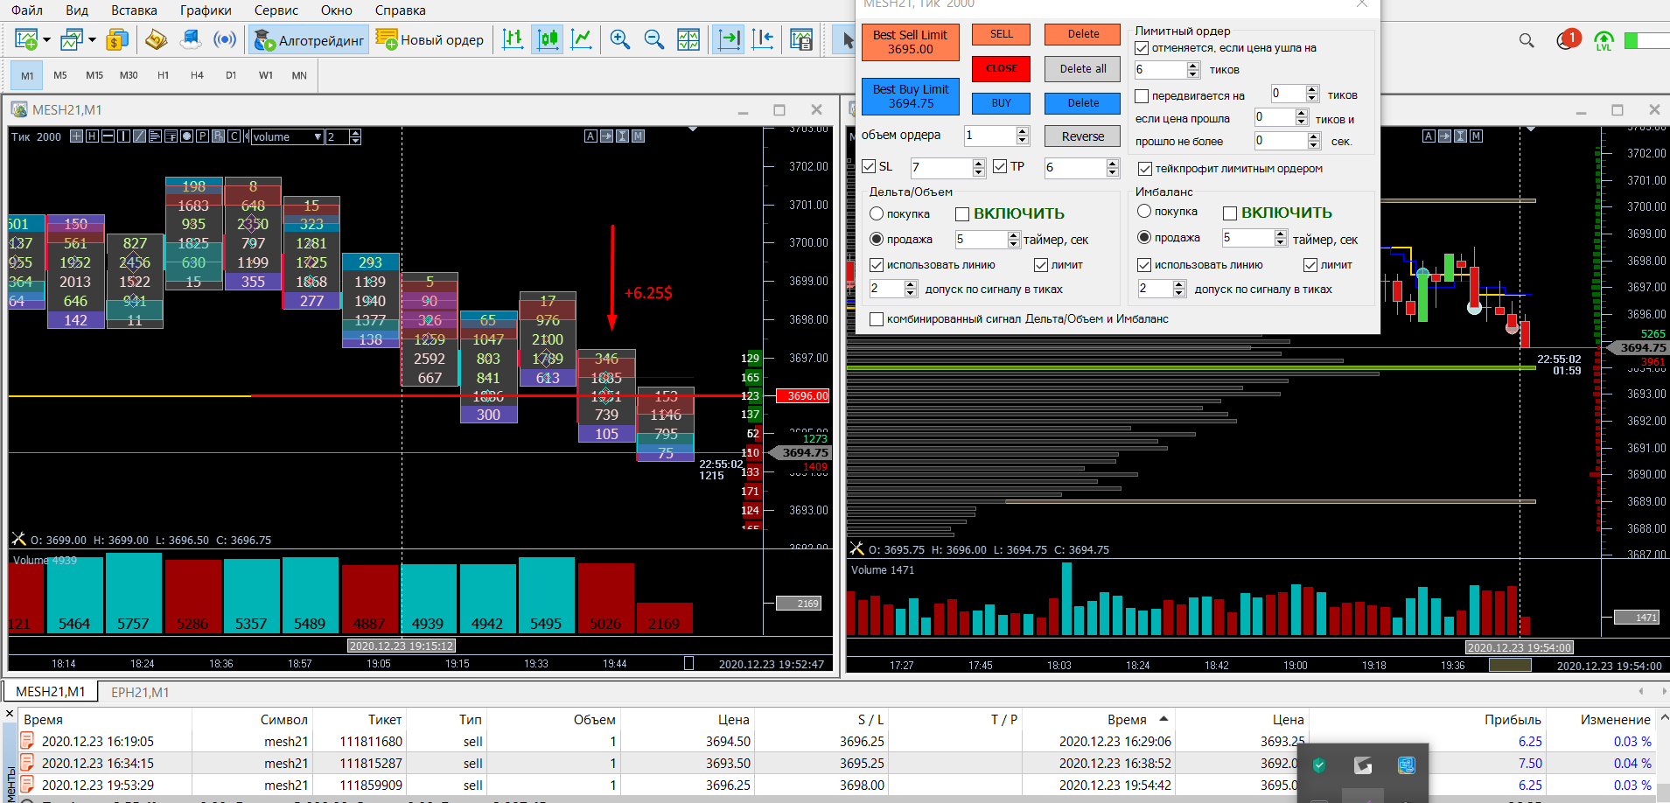Toggle the cancel-if-price-moved limit order checkbox
The width and height of the screenshot is (1670, 803).
tap(1142, 48)
